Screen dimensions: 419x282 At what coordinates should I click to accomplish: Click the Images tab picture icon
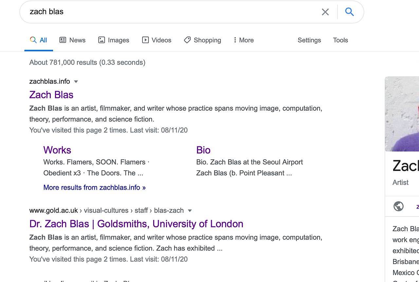point(102,40)
